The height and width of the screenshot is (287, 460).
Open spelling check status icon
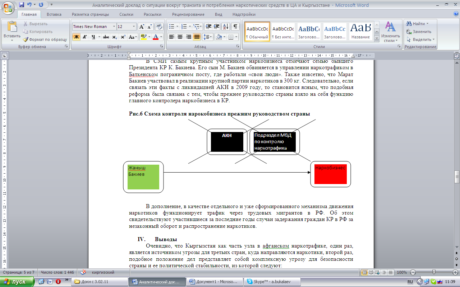coord(83,272)
